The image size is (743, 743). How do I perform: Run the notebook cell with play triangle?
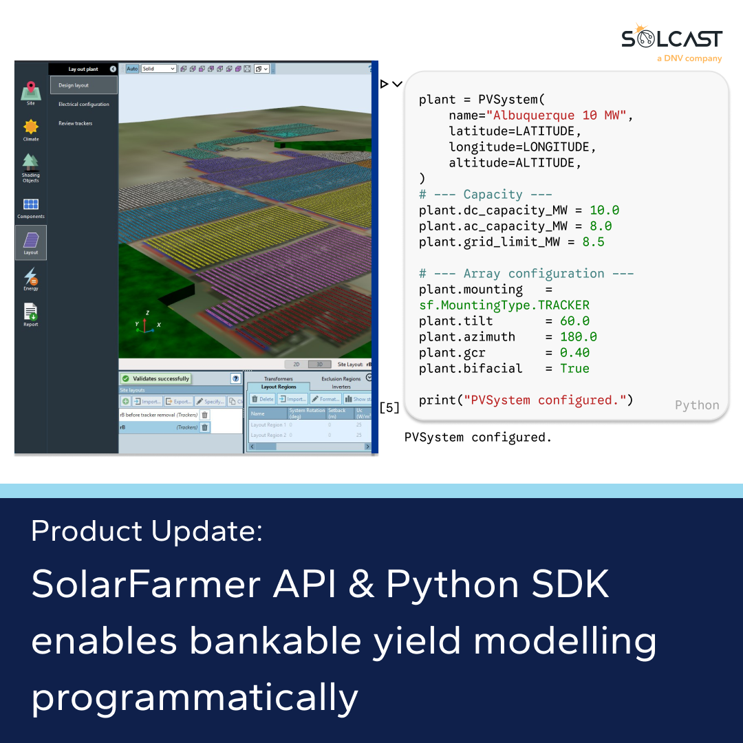pos(385,85)
